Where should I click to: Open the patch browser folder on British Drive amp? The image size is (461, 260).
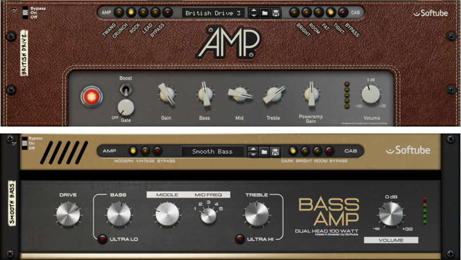(265, 12)
